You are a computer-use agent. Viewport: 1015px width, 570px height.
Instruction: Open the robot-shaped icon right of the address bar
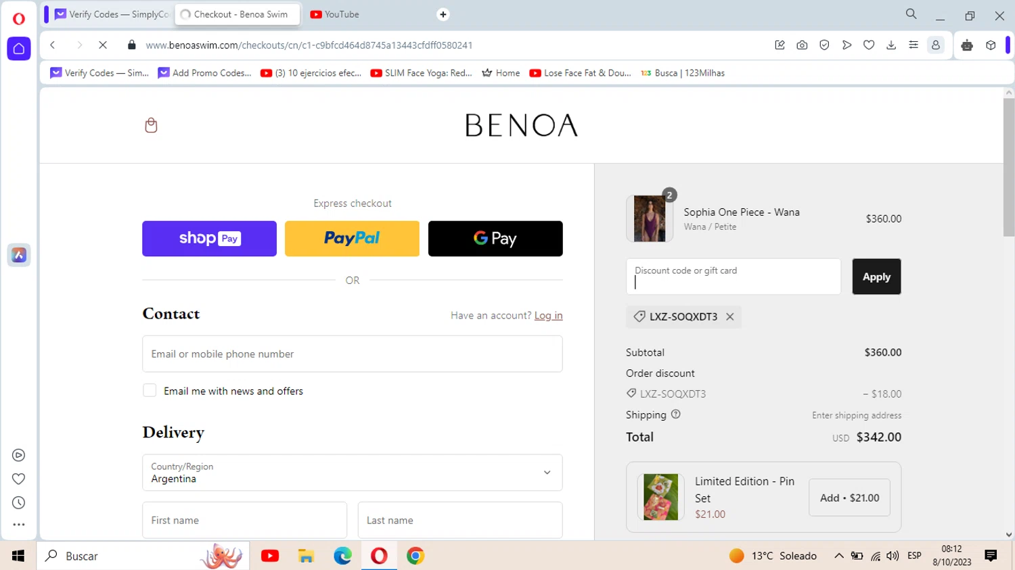coord(967,45)
